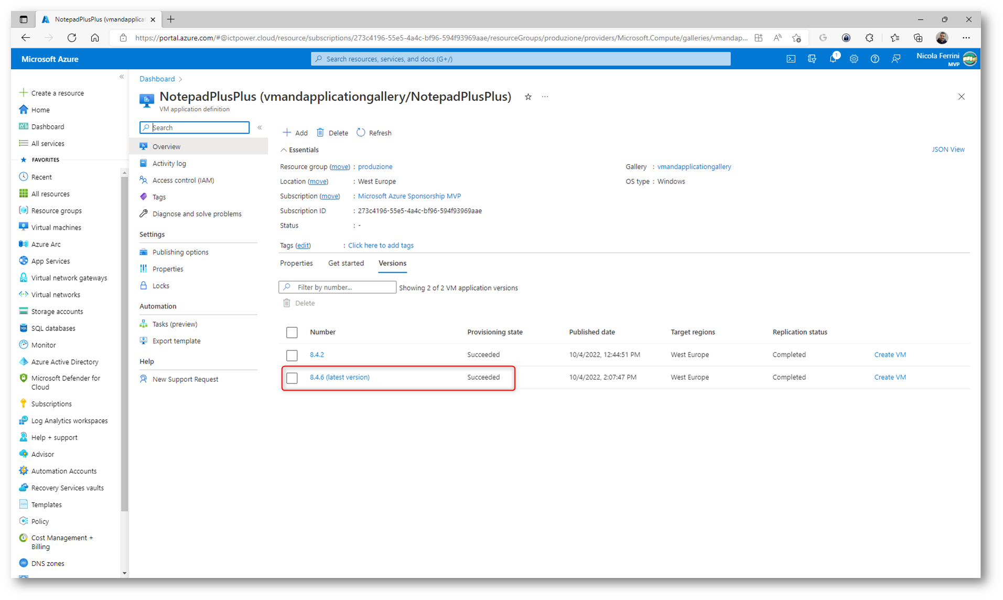This screenshot has width=1003, height=600.
Task: Open the JSON View link
Action: click(947, 149)
